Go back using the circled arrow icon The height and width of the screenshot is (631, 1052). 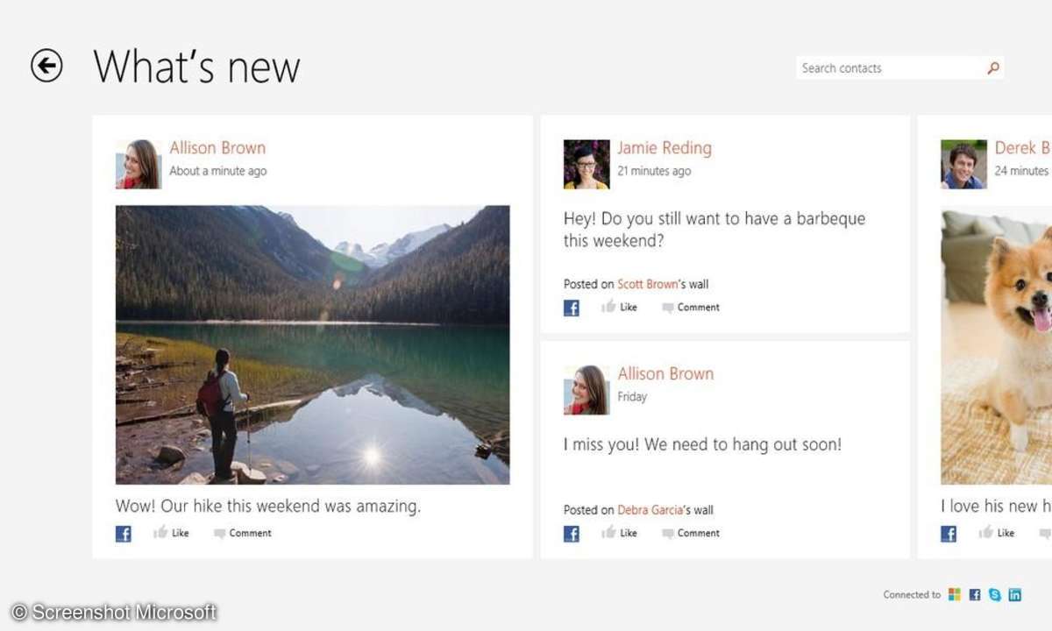pyautogui.click(x=46, y=66)
